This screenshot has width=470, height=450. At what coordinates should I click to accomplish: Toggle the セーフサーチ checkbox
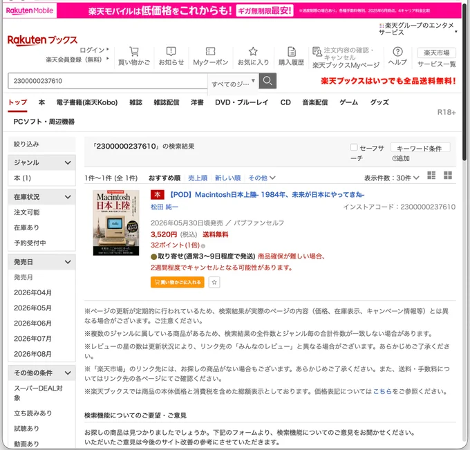point(354,147)
